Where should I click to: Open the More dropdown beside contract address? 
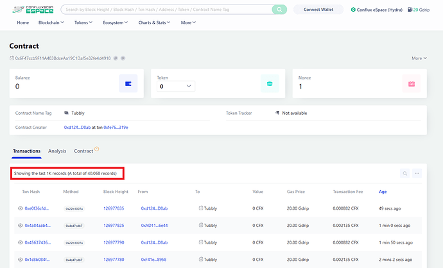(419, 58)
